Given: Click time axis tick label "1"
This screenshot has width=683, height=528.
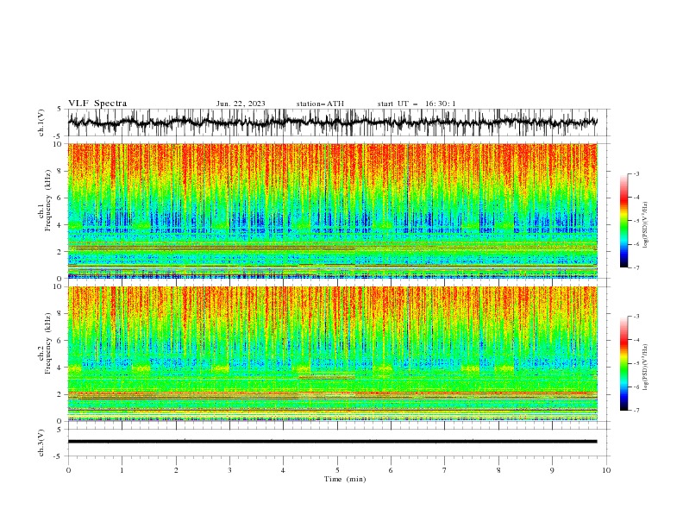Looking at the screenshot, I should [x=122, y=470].
